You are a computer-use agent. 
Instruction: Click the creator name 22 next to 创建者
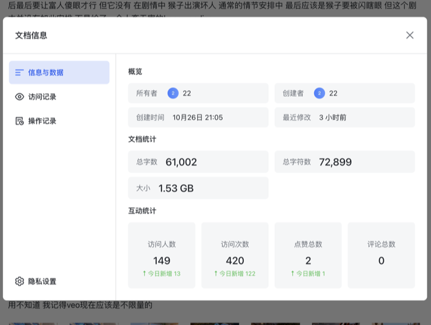[x=333, y=93]
